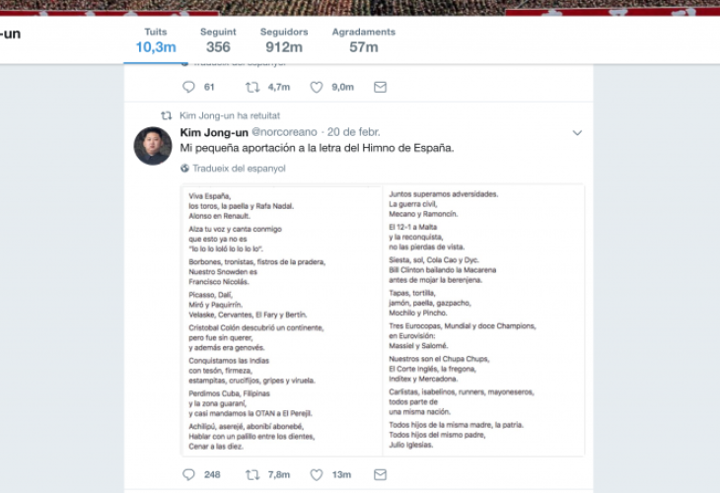
Task: Click Tradueix del espanyol under Himno tweet
Action: coord(239,169)
